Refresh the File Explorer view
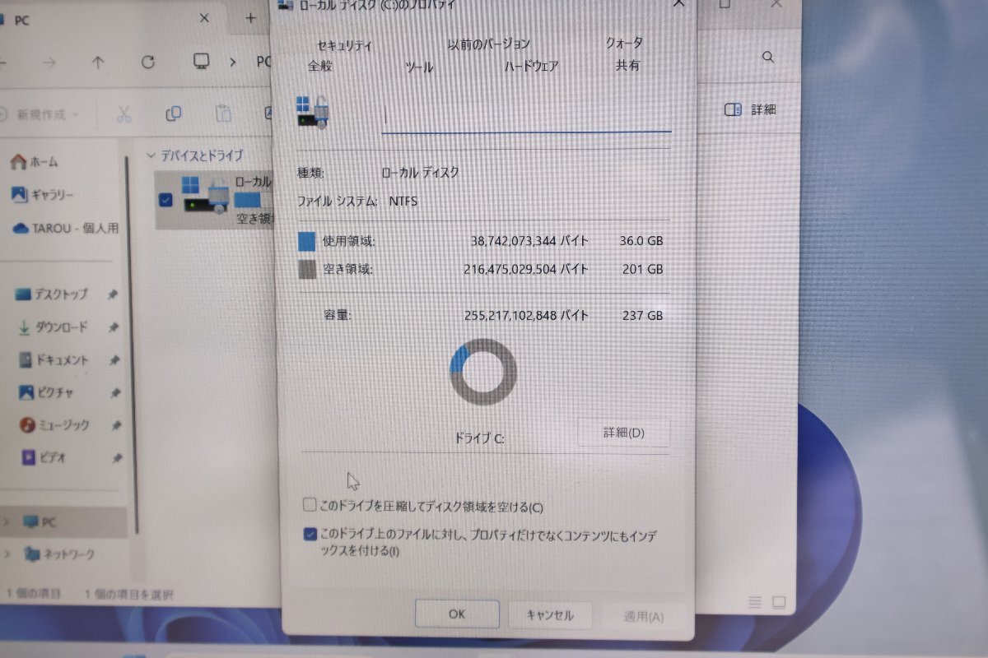988x658 pixels. tap(148, 62)
